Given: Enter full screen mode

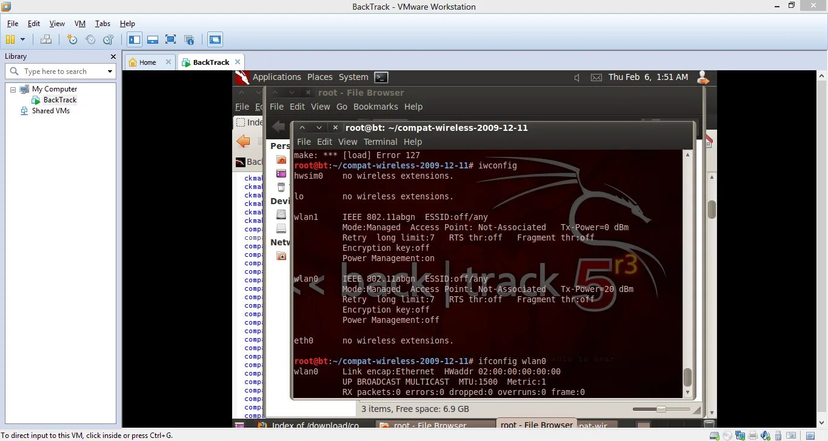Looking at the screenshot, I should pos(171,39).
